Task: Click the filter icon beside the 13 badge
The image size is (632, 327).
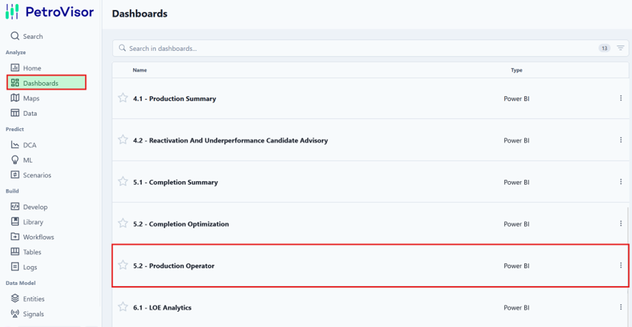Action: tap(621, 48)
